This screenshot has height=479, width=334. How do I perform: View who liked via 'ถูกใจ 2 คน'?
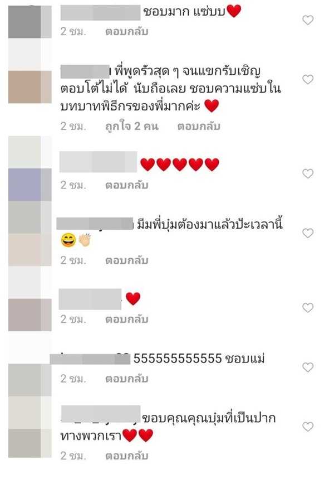(132, 126)
